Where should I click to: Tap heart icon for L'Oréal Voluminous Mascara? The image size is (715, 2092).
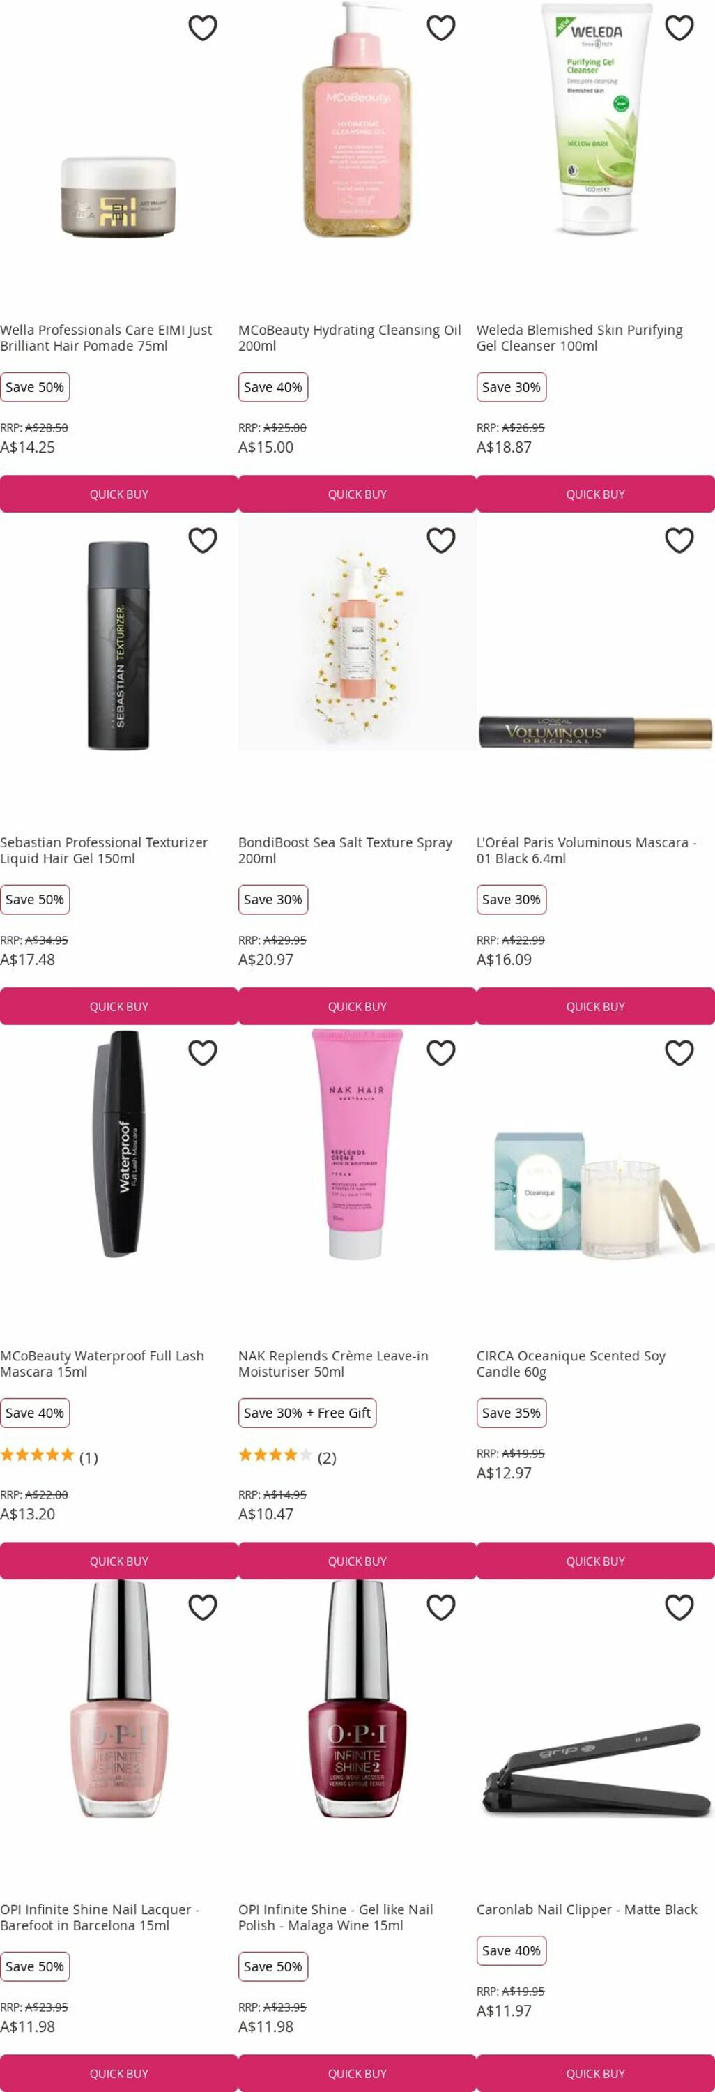679,541
